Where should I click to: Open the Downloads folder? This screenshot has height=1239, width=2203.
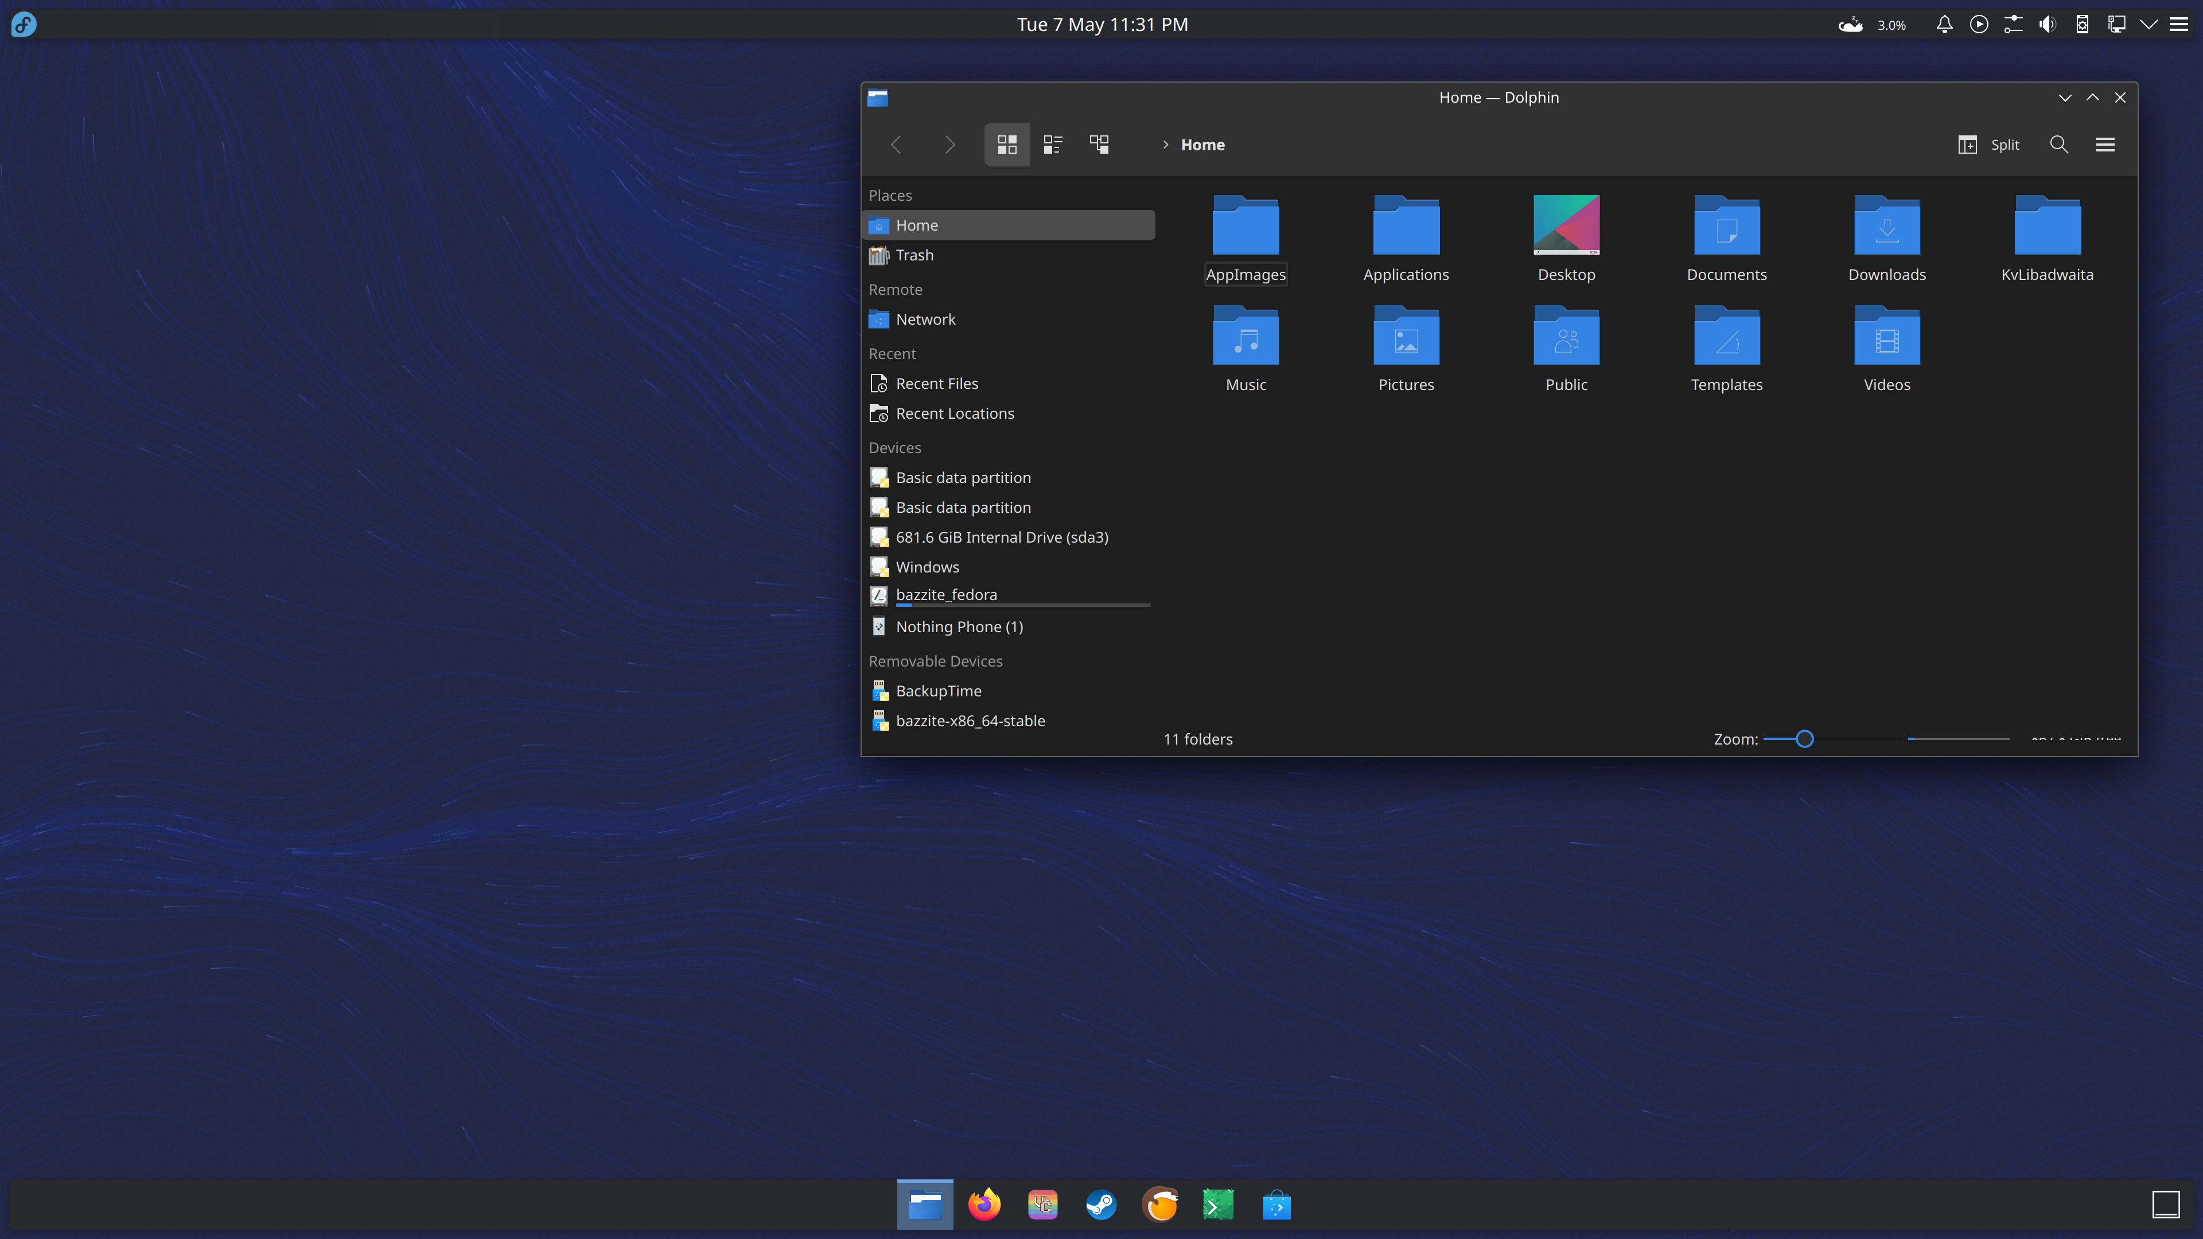[1886, 237]
